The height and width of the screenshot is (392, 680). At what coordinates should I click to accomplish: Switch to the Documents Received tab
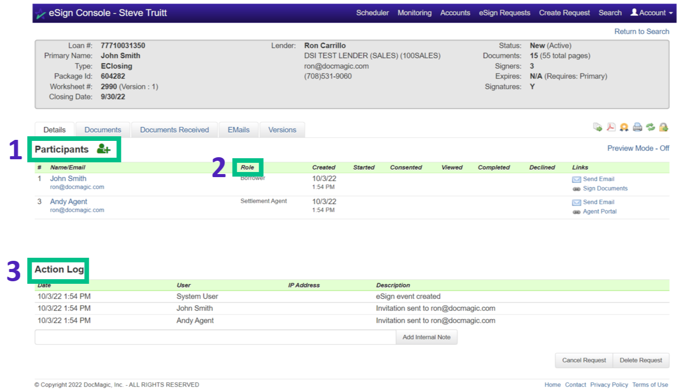[x=174, y=130]
